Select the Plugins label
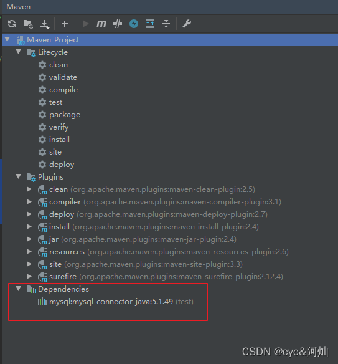The image size is (338, 364). (50, 177)
